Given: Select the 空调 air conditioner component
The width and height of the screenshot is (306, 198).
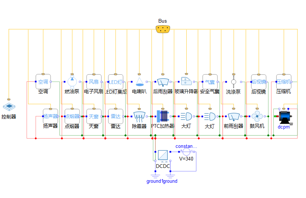Looking at the screenshot, I should pyautogui.click(x=43, y=81).
